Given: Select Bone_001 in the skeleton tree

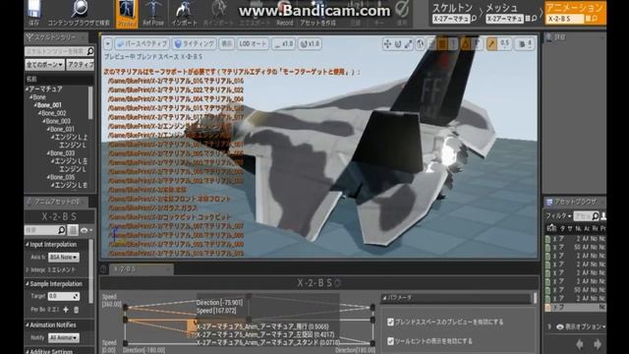Looking at the screenshot, I should 49,105.
